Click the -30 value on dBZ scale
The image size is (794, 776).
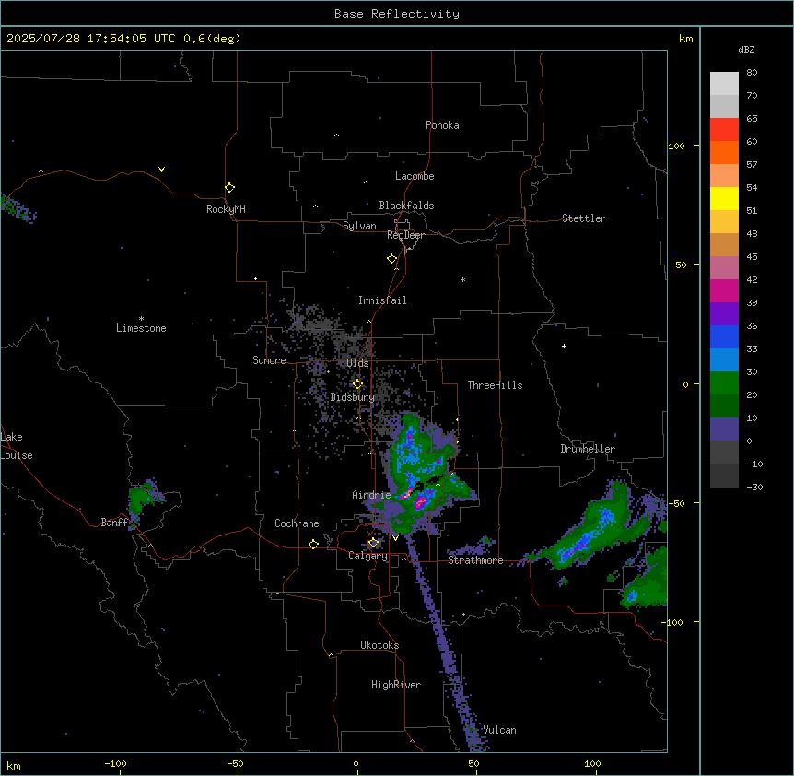[x=754, y=487]
